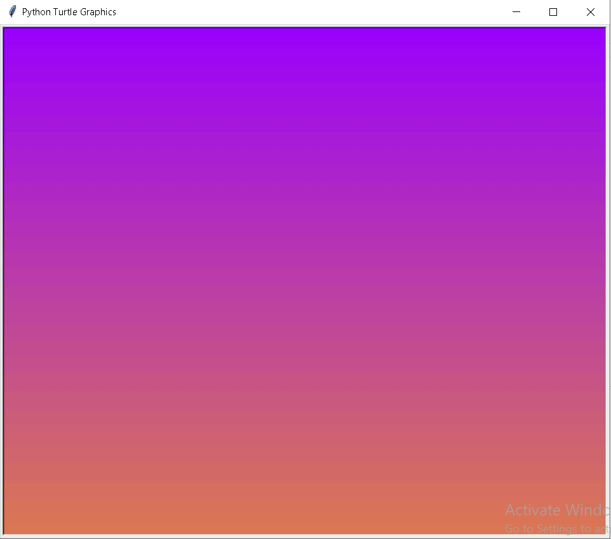Minimize the Turtle Graphics window
The width and height of the screenshot is (611, 539).
click(x=516, y=12)
